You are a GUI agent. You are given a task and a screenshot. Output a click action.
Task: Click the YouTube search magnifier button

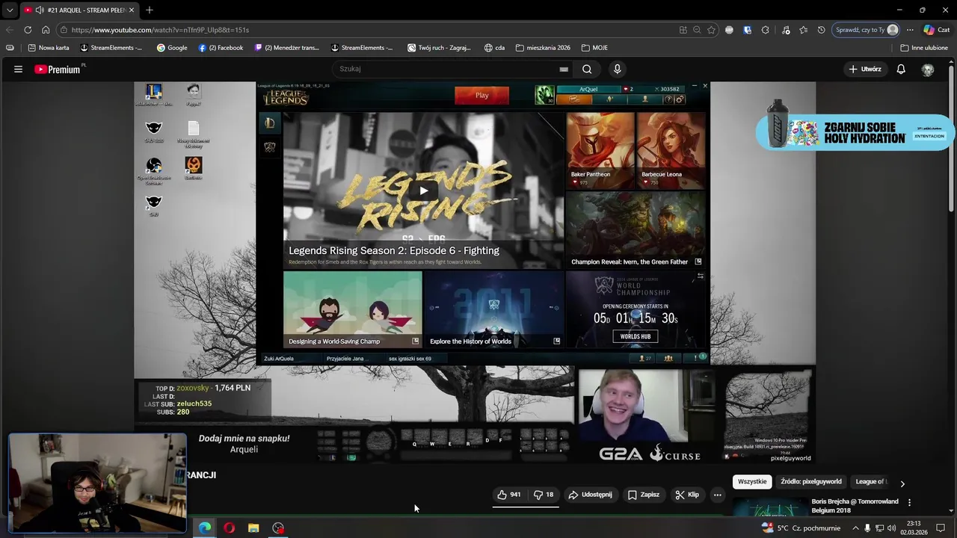click(587, 69)
